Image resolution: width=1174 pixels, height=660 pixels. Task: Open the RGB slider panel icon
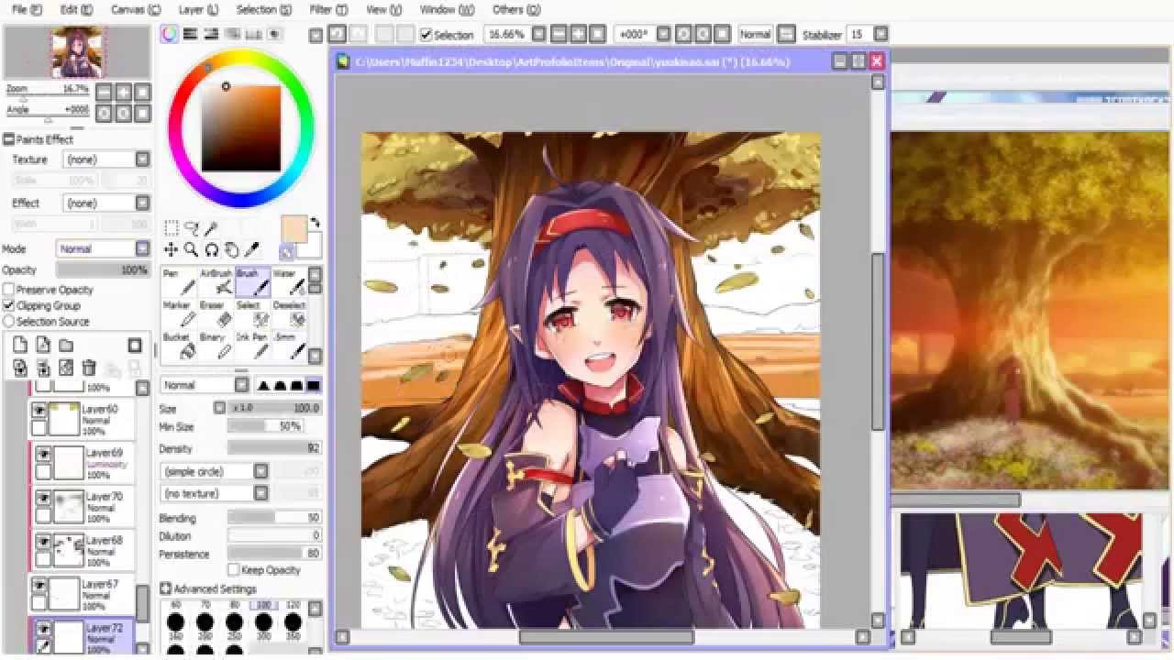pyautogui.click(x=191, y=34)
